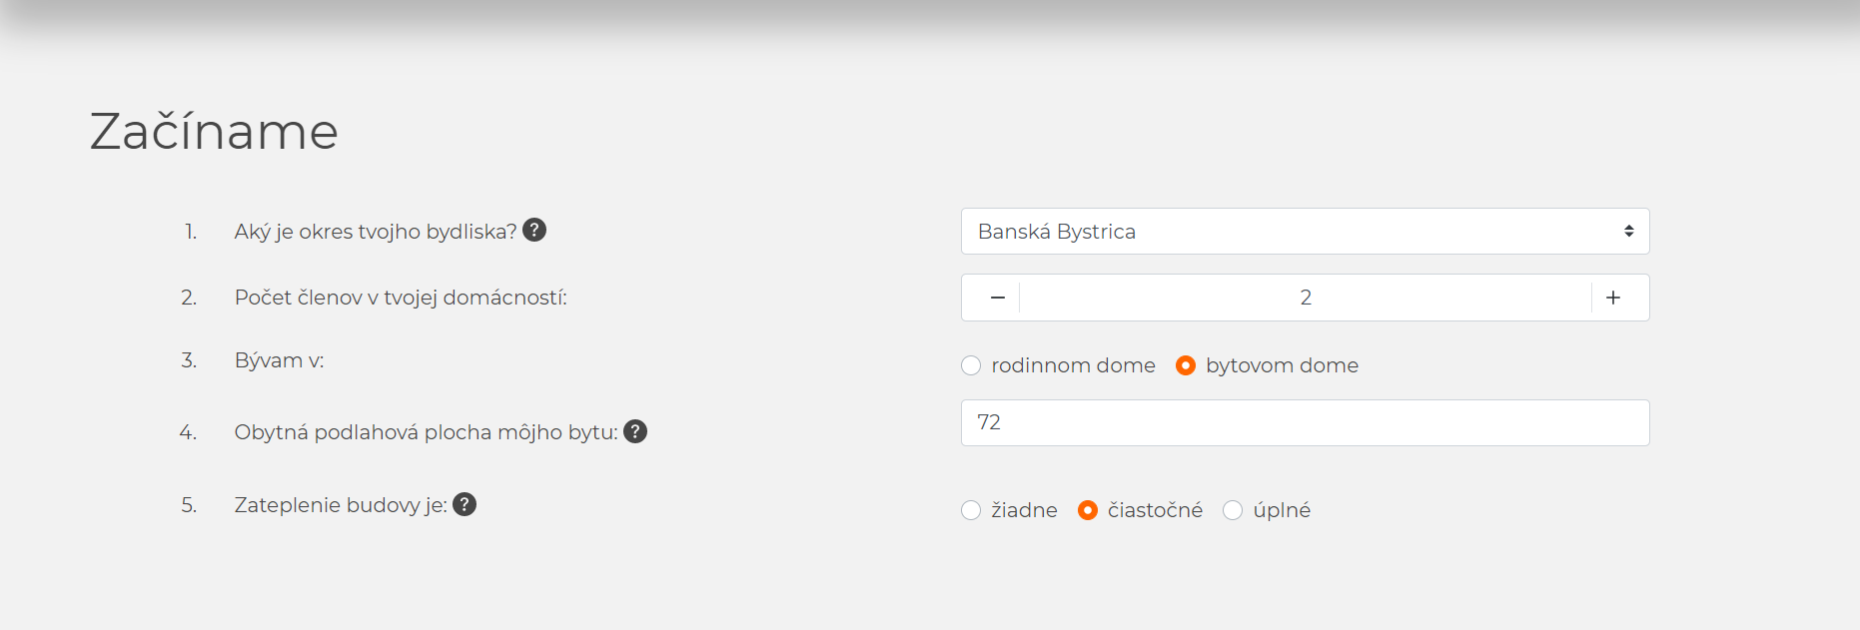Click the 'Zateplenie budovy je' label text
Viewport: 1860px width, 630px height.
pos(341,505)
